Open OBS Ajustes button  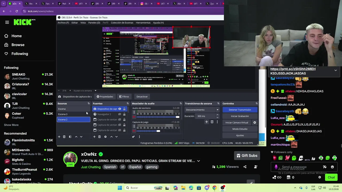pyautogui.click(x=240, y=135)
